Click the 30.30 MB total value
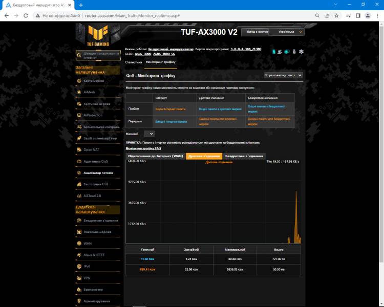Viewport: 384px width, 307px height. [x=279, y=269]
